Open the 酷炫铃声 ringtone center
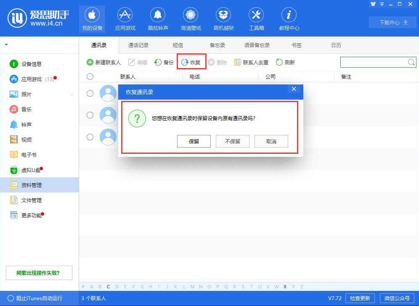 coord(158,19)
